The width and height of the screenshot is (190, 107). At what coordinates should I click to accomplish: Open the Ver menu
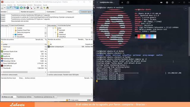(15, 5)
